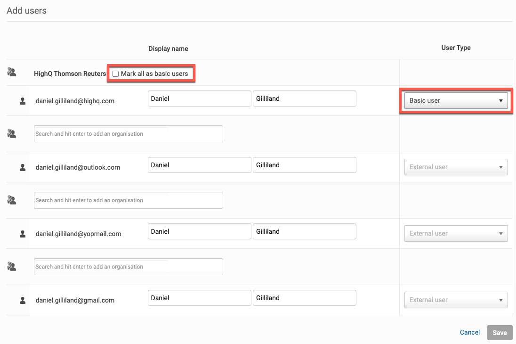Click user icon beside daniel.gilliland@yopmail.com
516x344 pixels.
pos(22,234)
